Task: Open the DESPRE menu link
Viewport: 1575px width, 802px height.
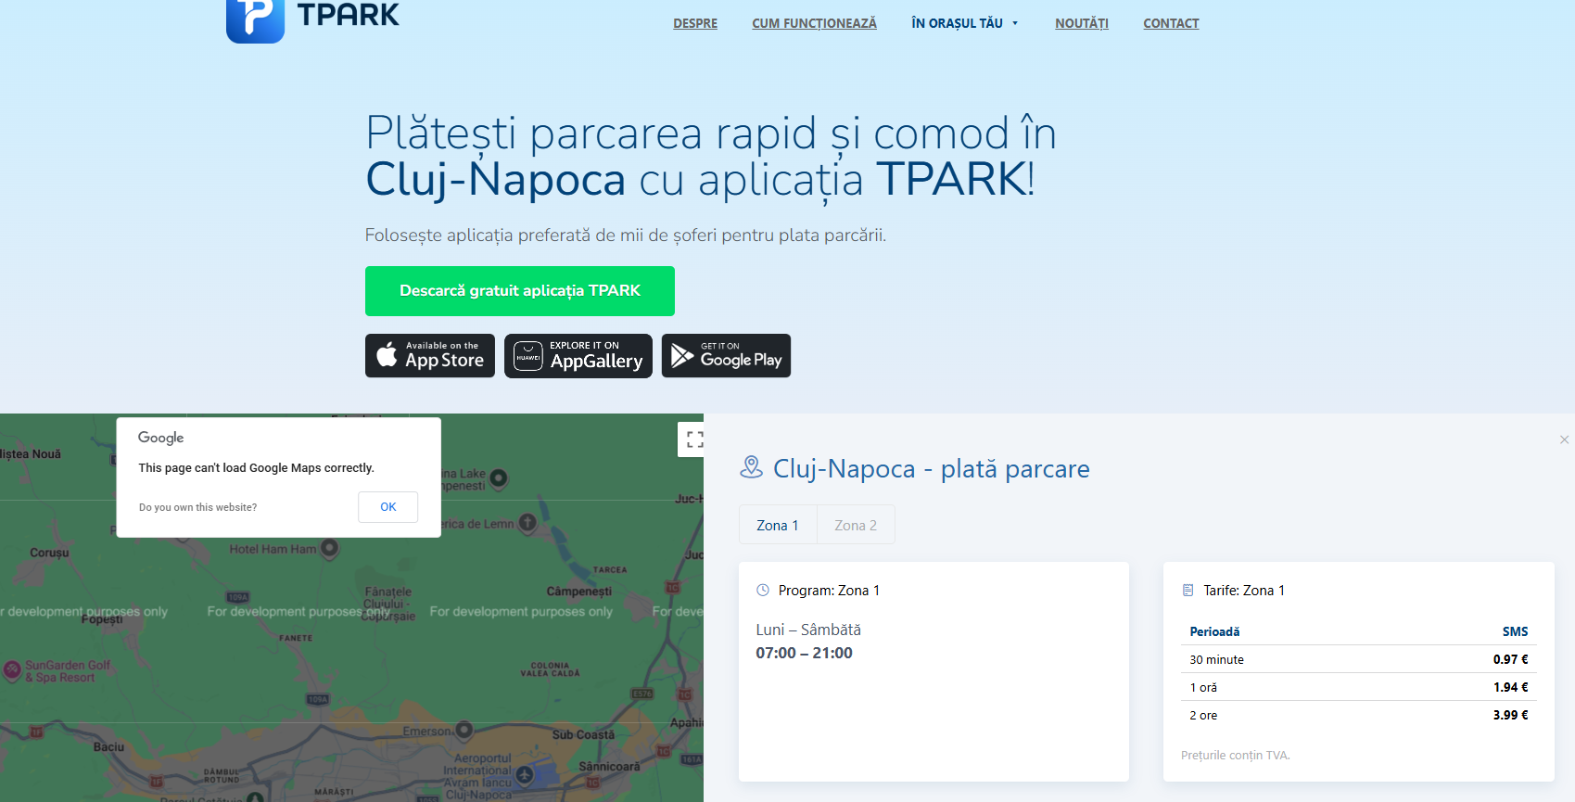Action: coord(695,23)
